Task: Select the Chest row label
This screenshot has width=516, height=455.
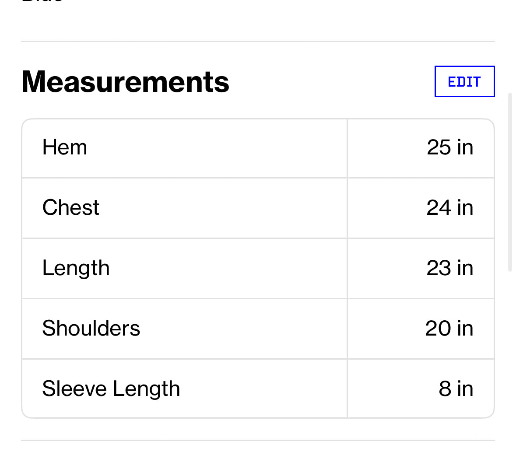Action: [x=70, y=208]
